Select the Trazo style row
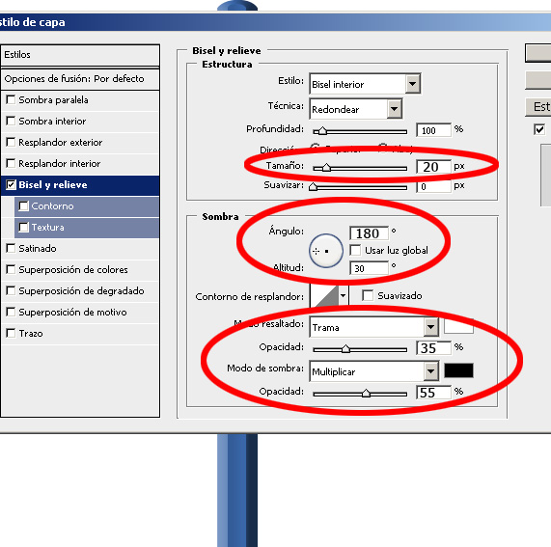This screenshot has height=547, width=551. click(80, 334)
